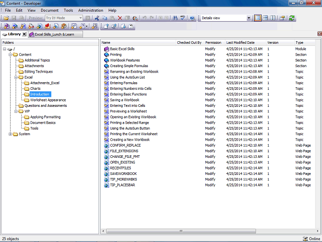The image size is (322, 242).
Task: Click the red new-document toolbar icon
Action: click(x=48, y=26)
